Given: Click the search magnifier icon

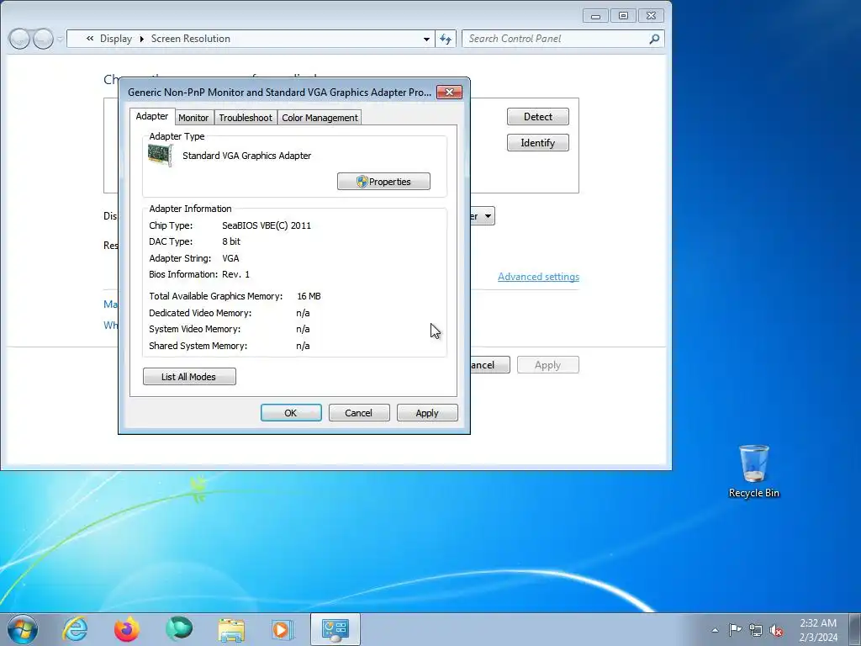Looking at the screenshot, I should click(654, 39).
